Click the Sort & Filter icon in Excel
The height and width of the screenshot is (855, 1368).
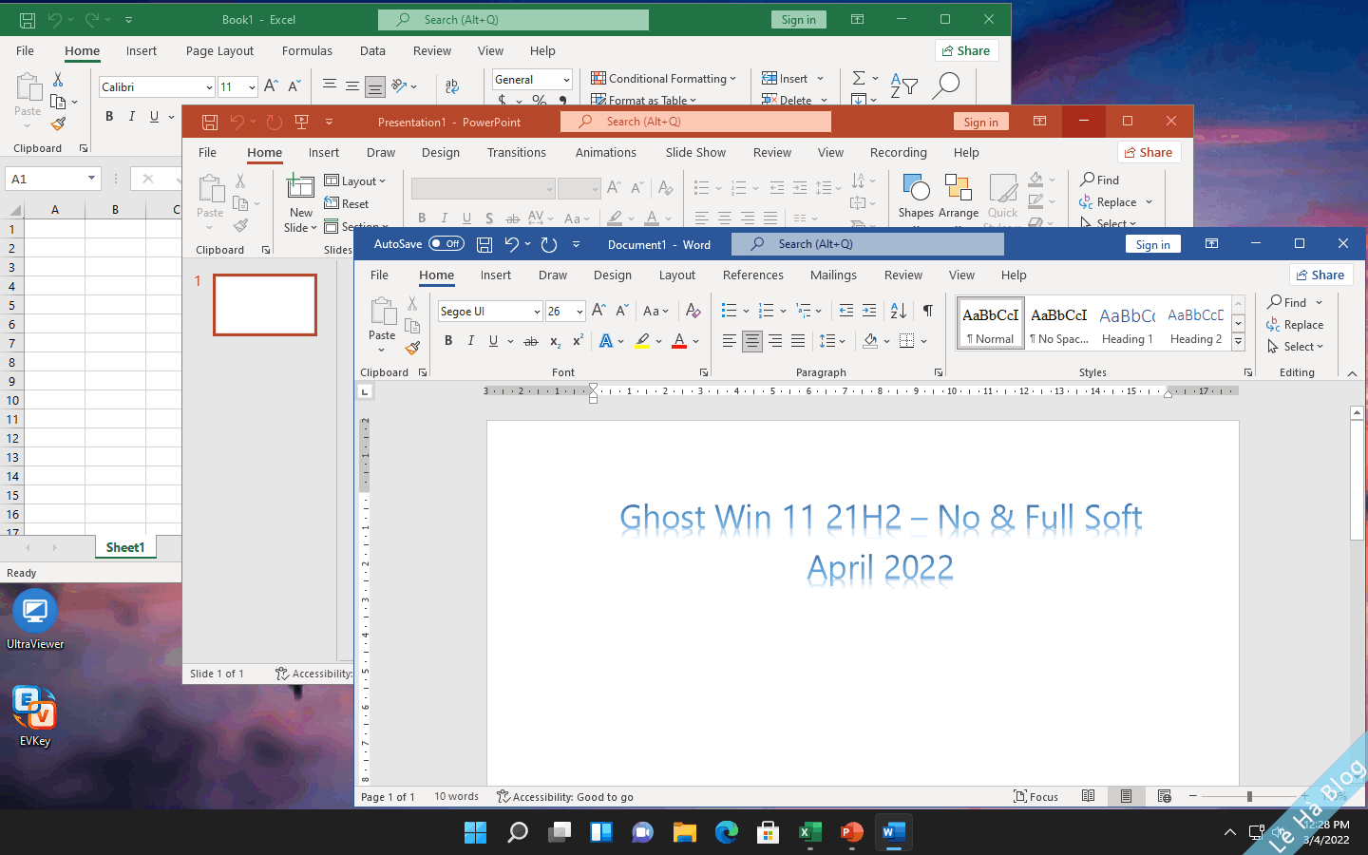pyautogui.click(x=903, y=86)
